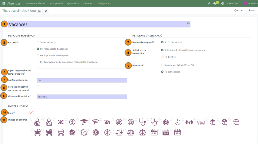Click the pencil icon in top bar

(209, 4)
